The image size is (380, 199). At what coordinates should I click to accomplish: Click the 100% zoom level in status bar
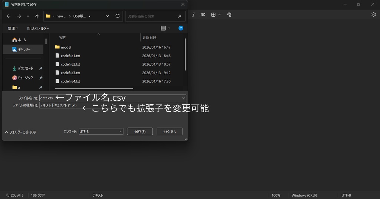click(x=276, y=195)
